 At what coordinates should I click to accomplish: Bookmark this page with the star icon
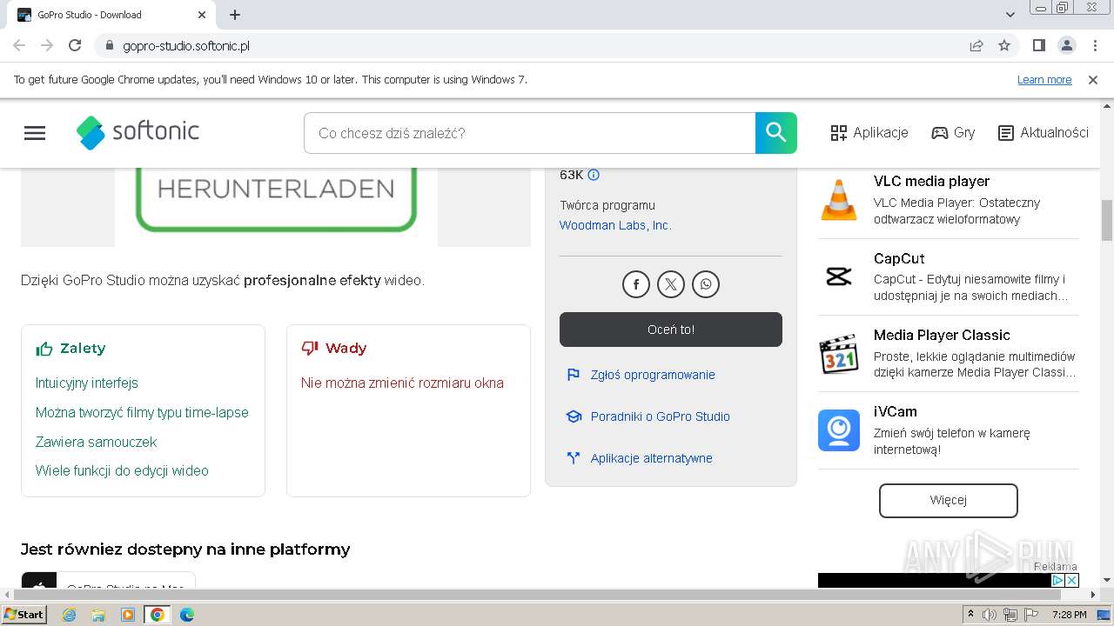click(x=1004, y=45)
